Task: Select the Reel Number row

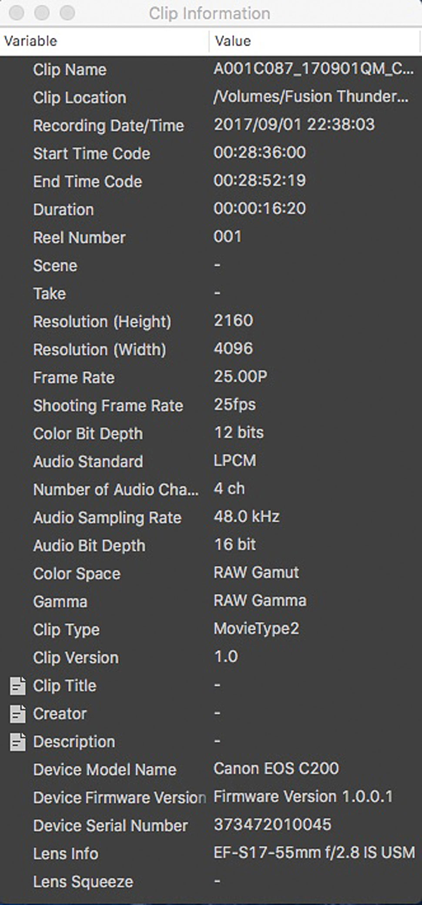Action: pyautogui.click(x=211, y=237)
